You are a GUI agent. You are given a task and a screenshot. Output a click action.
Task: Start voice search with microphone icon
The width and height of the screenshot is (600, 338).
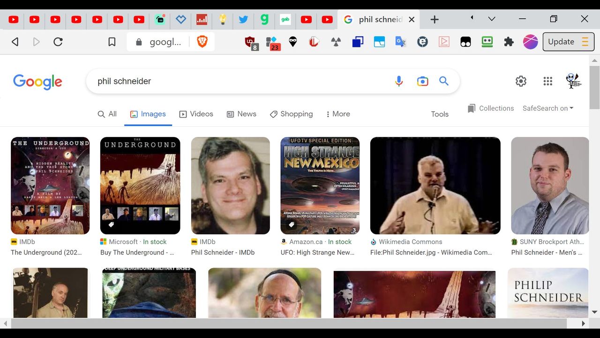[398, 81]
